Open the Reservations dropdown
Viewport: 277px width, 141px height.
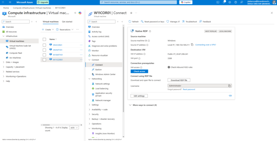tap(65, 30)
